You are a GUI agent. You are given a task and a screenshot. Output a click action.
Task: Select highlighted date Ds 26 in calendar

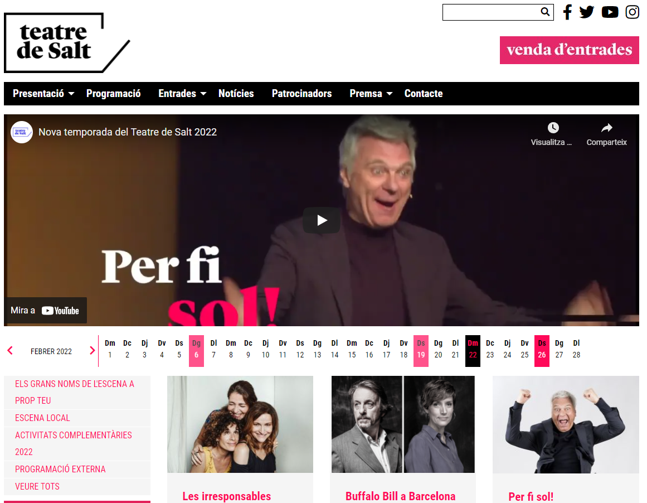tap(542, 351)
